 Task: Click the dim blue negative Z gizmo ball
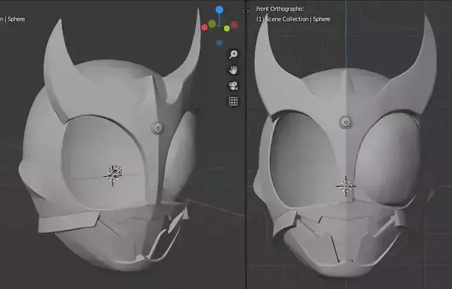point(219,43)
